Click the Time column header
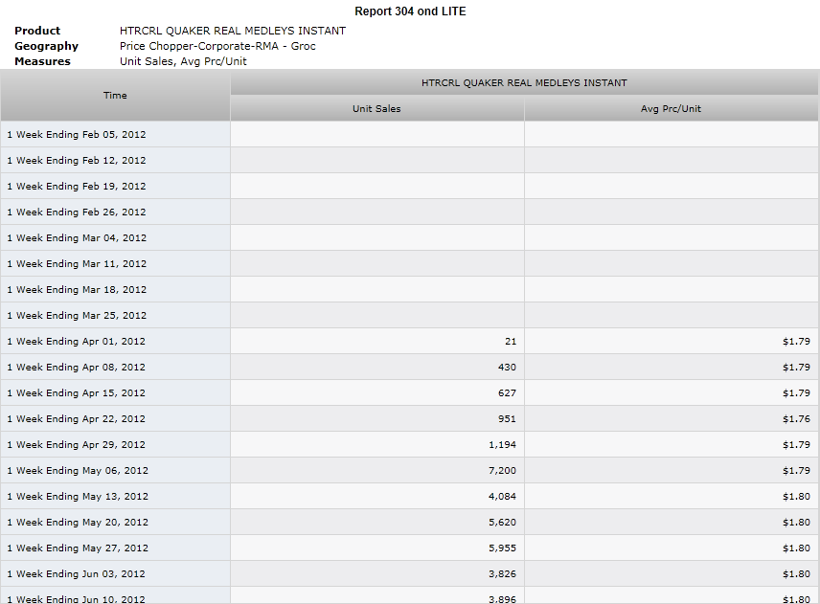This screenshot has height=604, width=820. (115, 96)
